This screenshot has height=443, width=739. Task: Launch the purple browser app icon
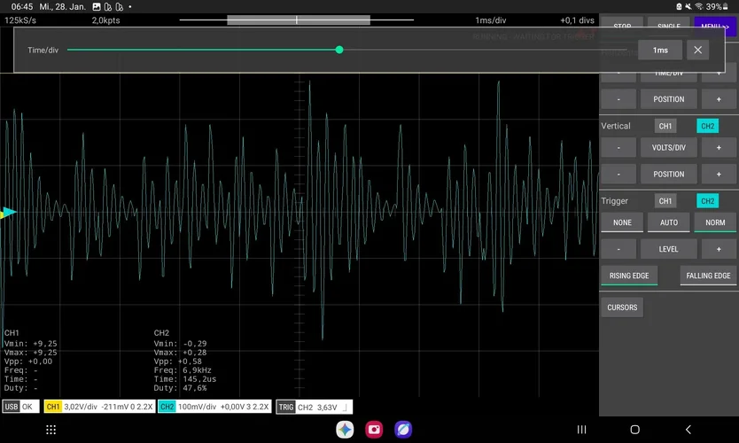pyautogui.click(x=403, y=430)
